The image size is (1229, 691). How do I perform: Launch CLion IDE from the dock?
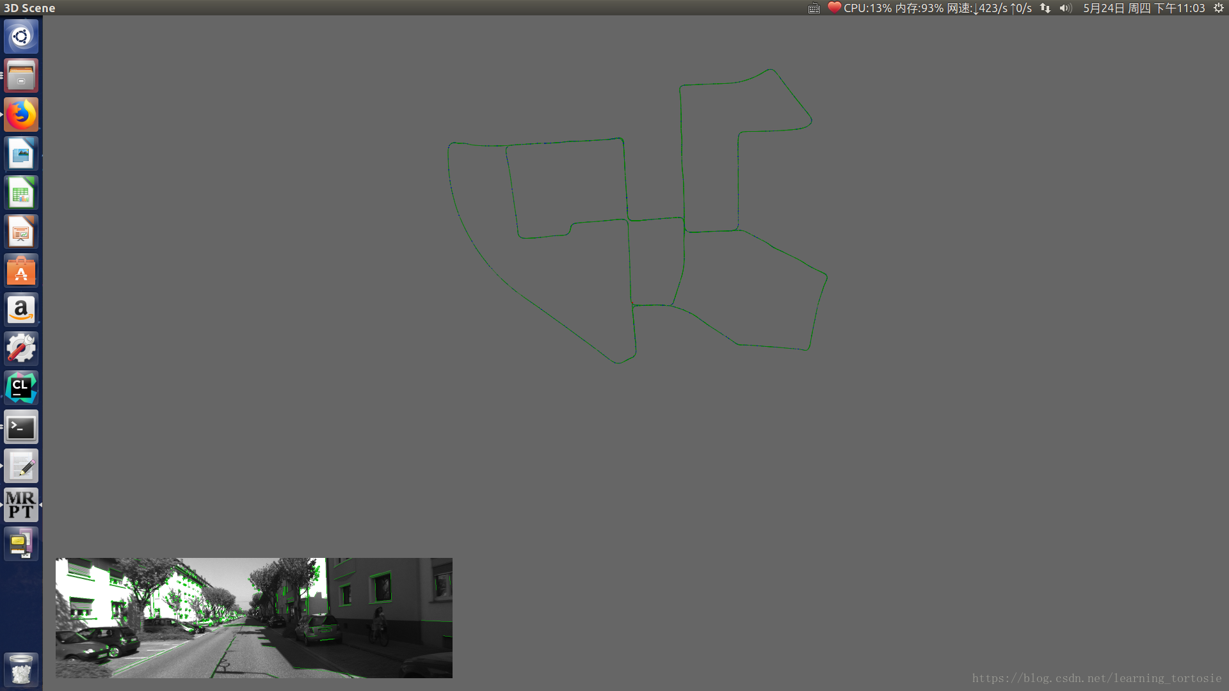(21, 388)
